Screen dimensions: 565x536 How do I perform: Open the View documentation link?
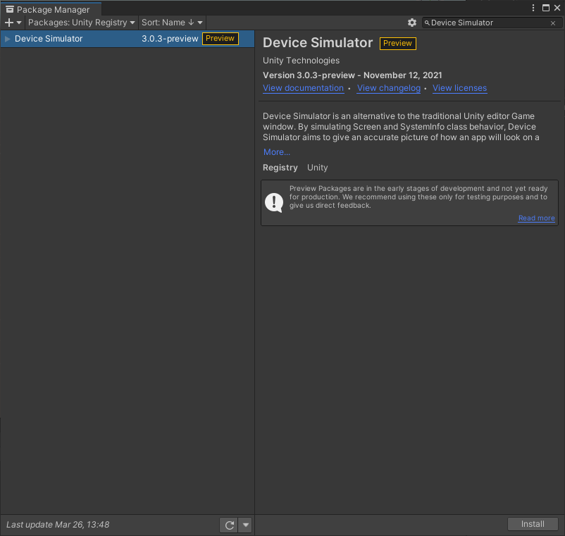(x=303, y=88)
